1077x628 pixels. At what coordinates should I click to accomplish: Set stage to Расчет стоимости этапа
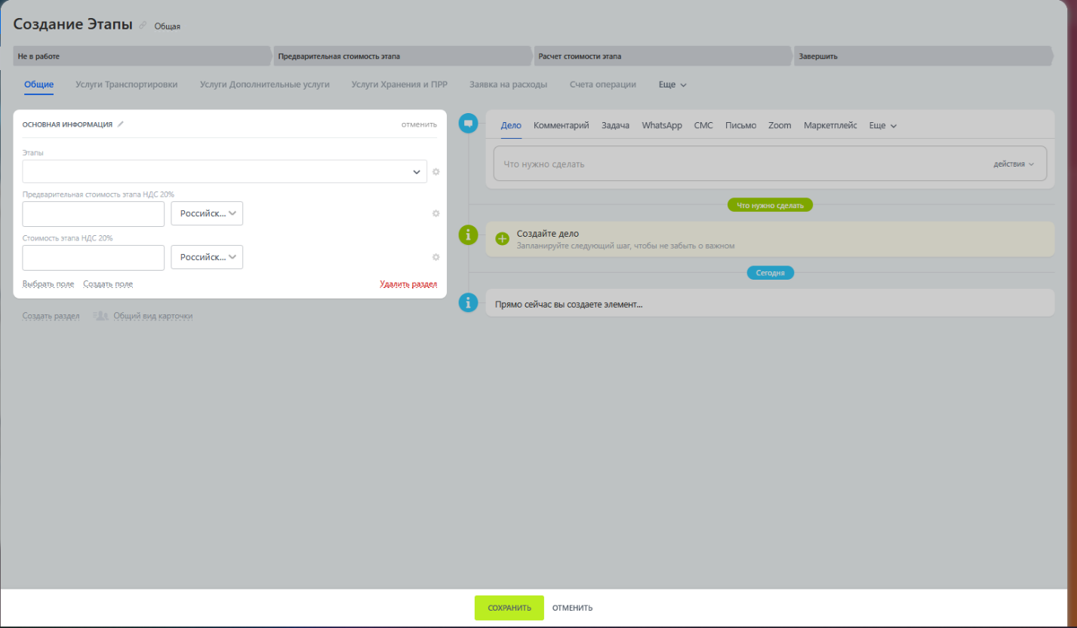(x=663, y=57)
